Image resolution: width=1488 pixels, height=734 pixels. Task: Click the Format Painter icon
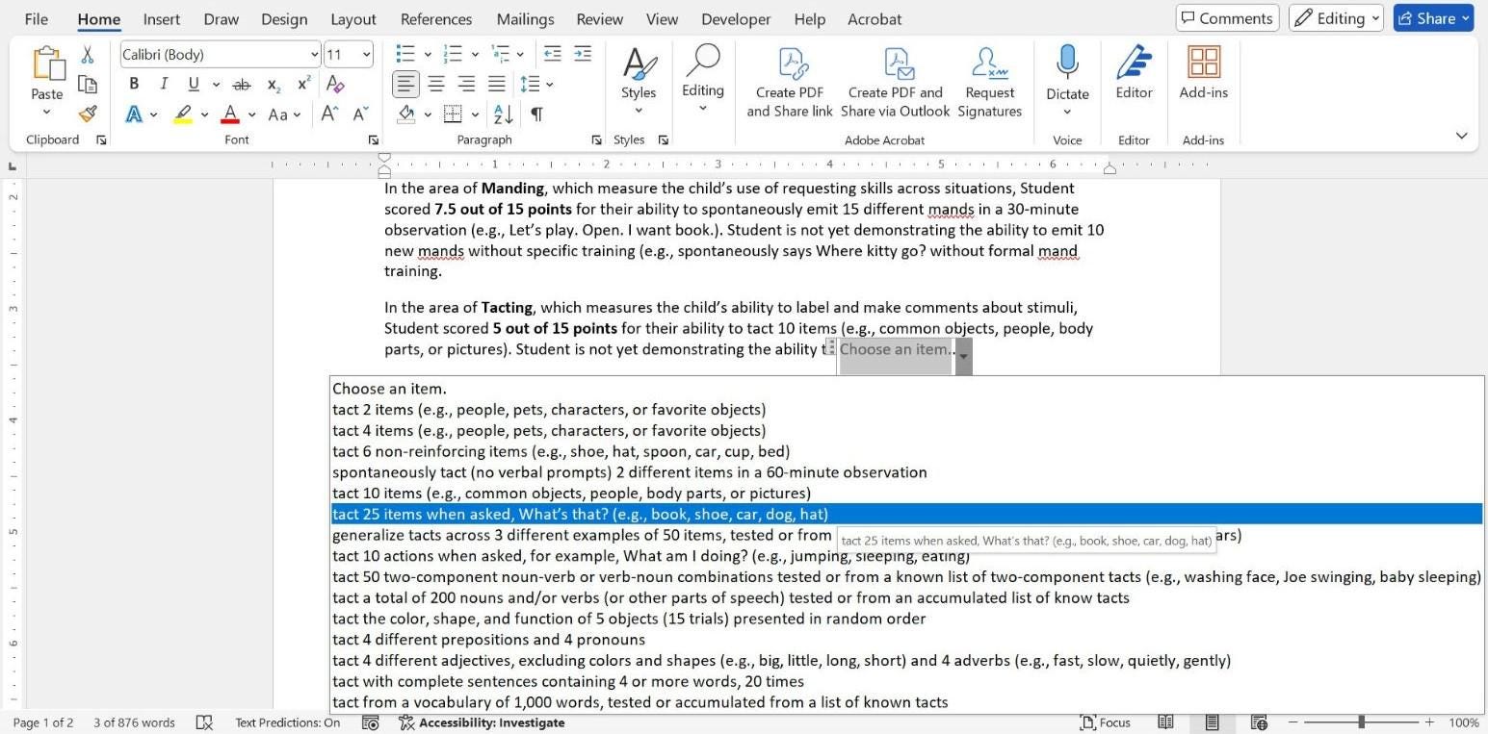(x=87, y=114)
